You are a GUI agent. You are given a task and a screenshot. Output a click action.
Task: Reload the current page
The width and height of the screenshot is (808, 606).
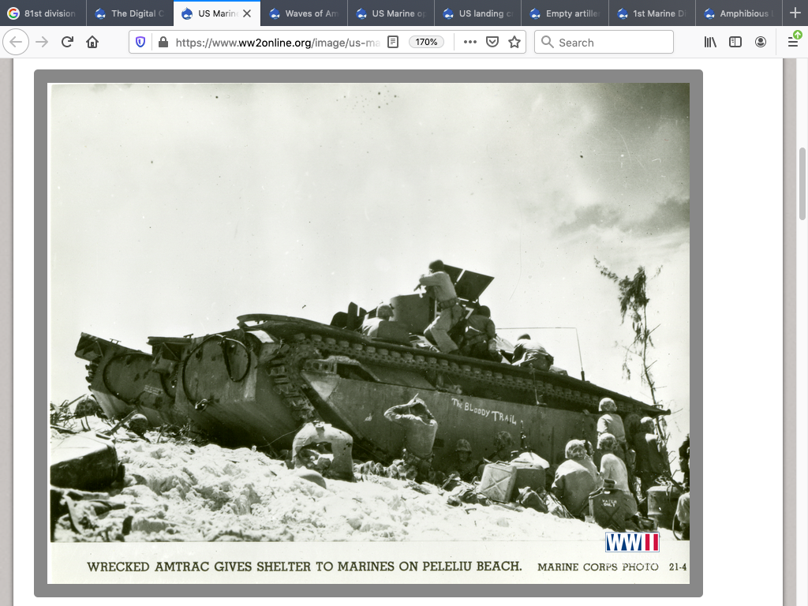point(67,42)
